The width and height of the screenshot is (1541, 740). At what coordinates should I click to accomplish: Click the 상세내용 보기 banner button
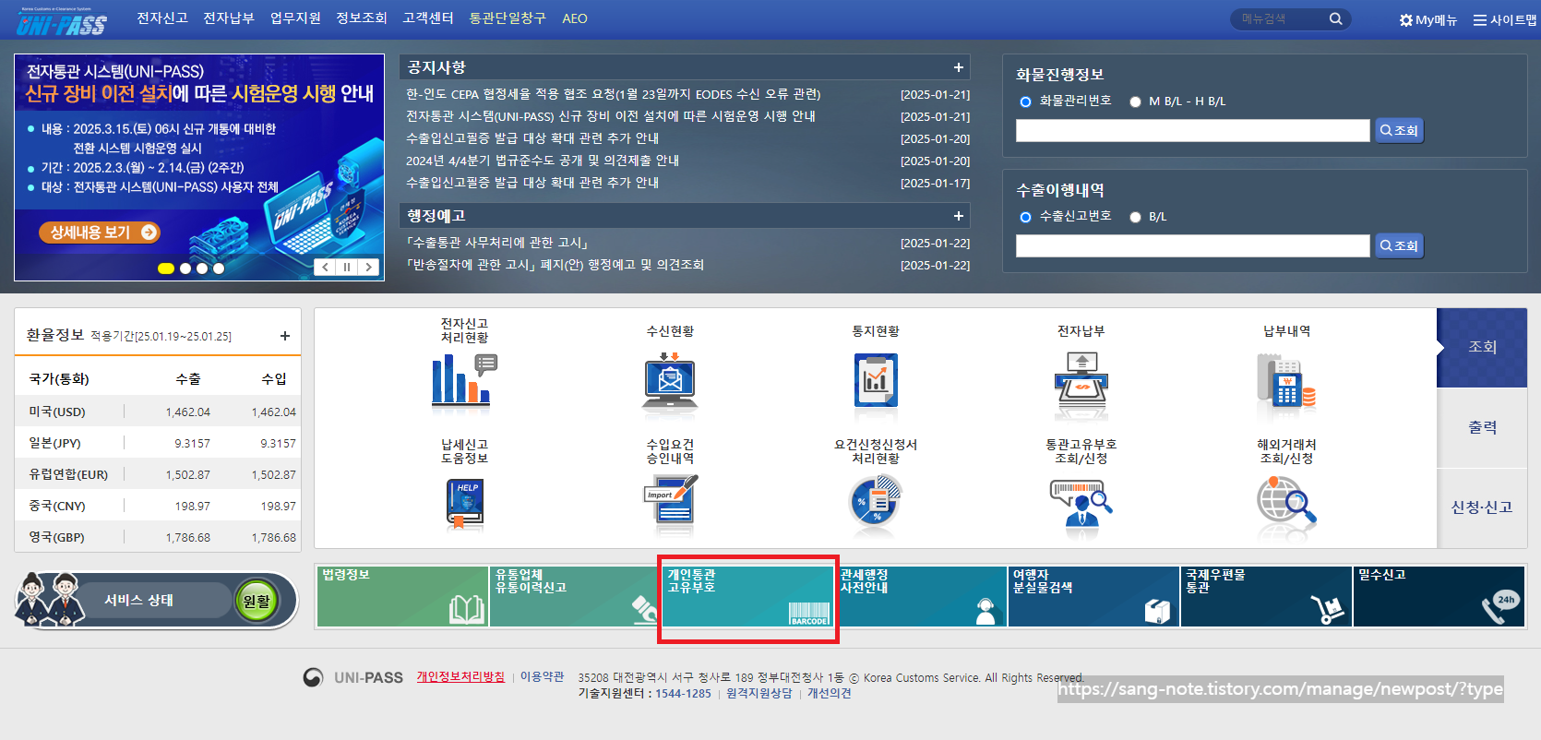pos(100,233)
